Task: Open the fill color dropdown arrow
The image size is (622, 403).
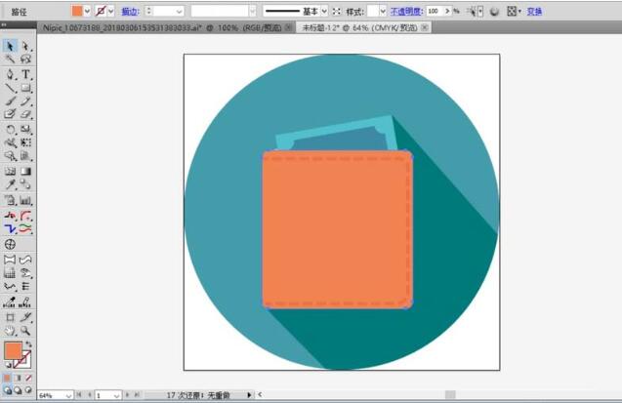Action: click(x=87, y=11)
